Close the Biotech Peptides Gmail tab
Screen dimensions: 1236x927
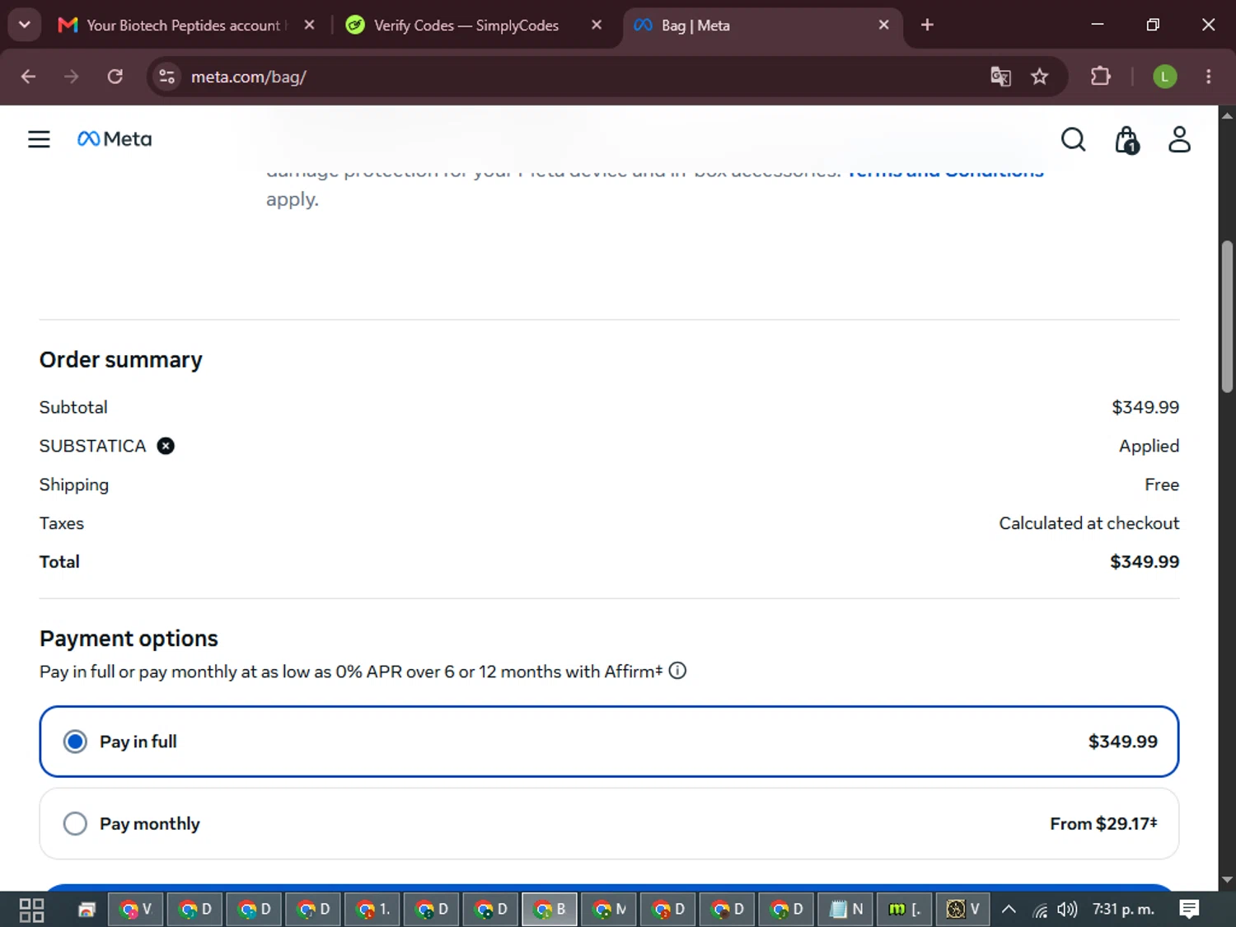click(x=309, y=26)
